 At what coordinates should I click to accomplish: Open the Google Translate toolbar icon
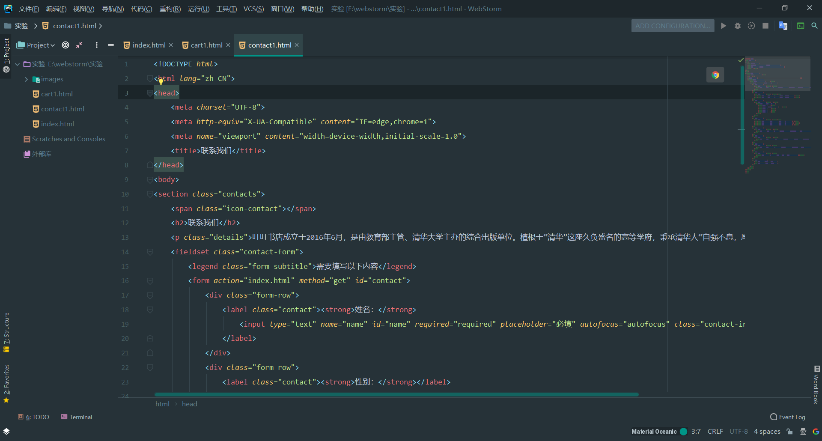pos(783,26)
